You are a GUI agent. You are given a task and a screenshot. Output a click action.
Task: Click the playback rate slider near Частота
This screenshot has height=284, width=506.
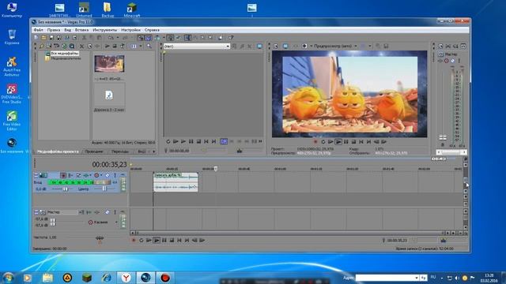coord(100,238)
